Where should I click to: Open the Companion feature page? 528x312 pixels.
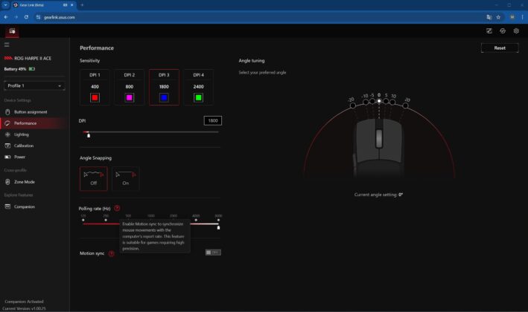(34, 207)
